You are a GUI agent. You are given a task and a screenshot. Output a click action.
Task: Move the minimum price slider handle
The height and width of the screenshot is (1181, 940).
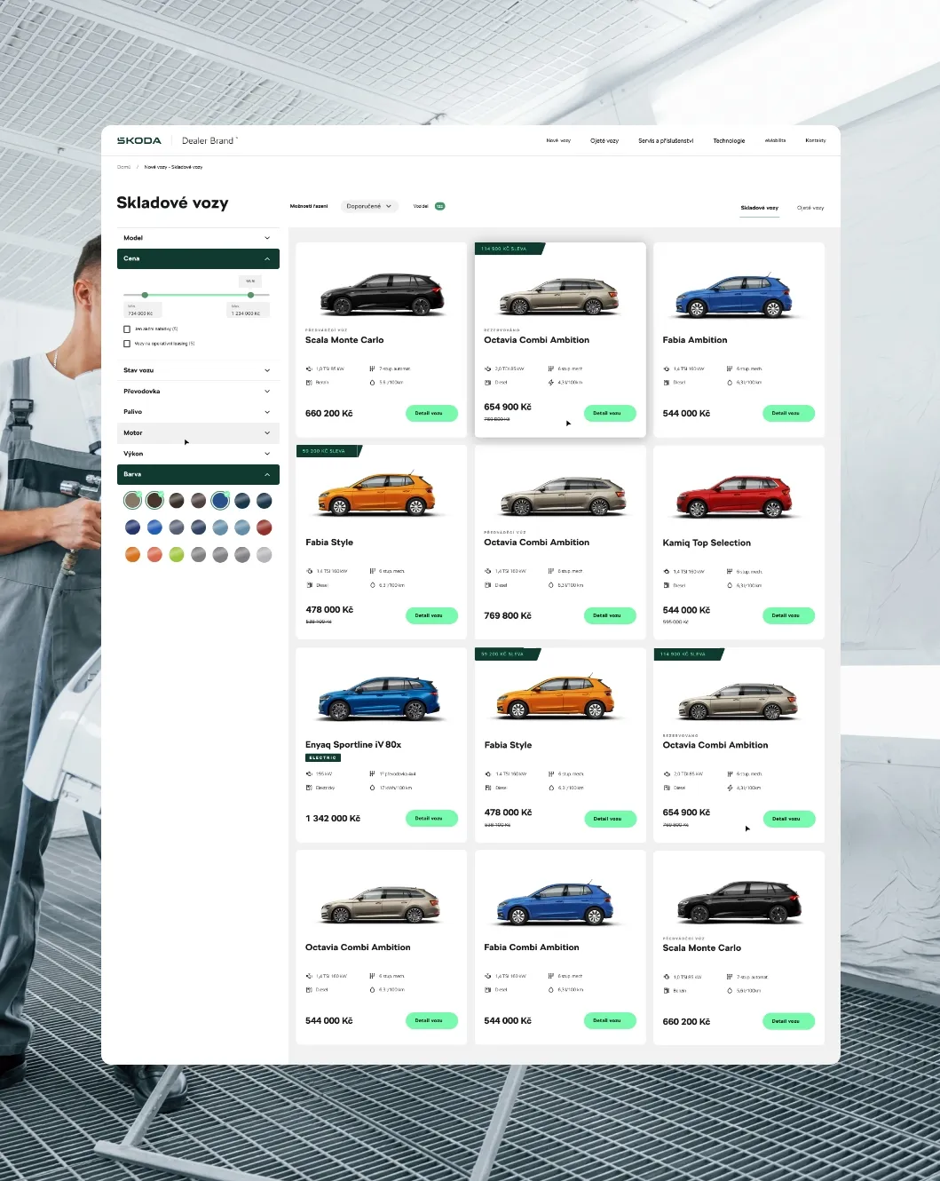coord(145,295)
